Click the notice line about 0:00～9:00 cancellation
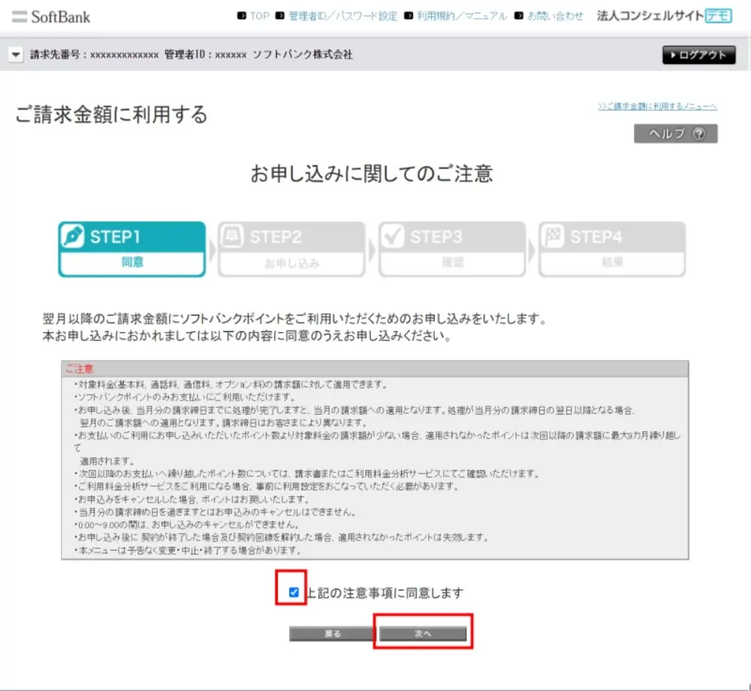The image size is (751, 691). (187, 524)
